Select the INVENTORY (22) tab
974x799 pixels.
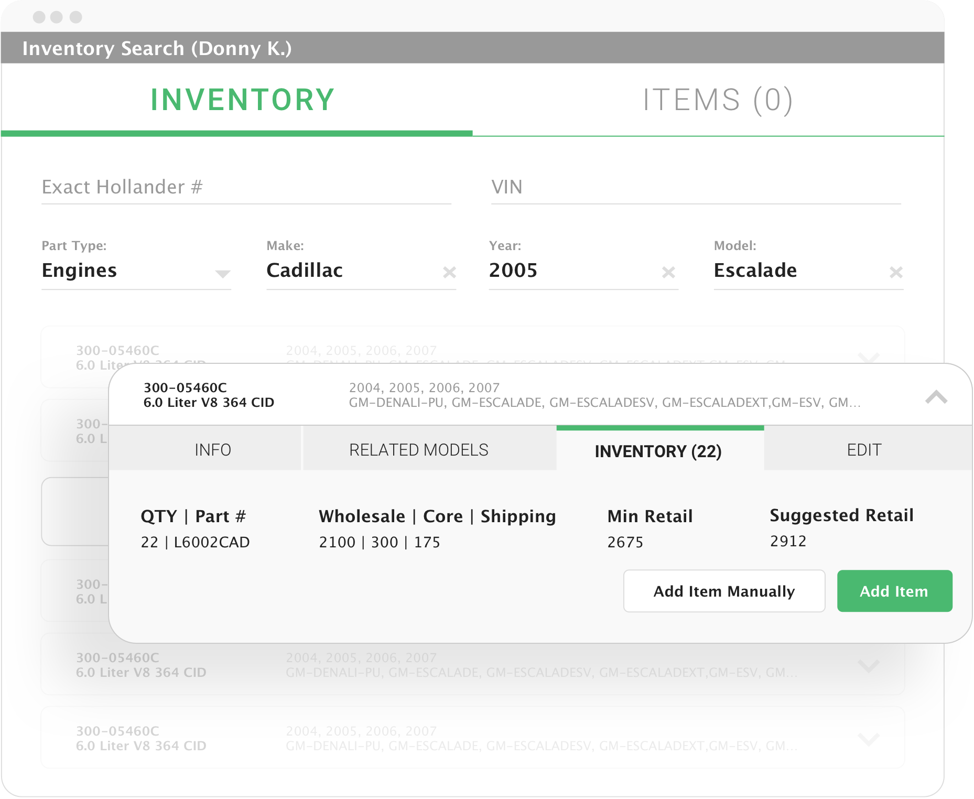click(658, 451)
